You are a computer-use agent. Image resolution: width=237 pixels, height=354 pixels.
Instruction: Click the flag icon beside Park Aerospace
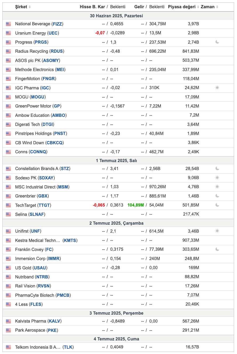click(9, 330)
